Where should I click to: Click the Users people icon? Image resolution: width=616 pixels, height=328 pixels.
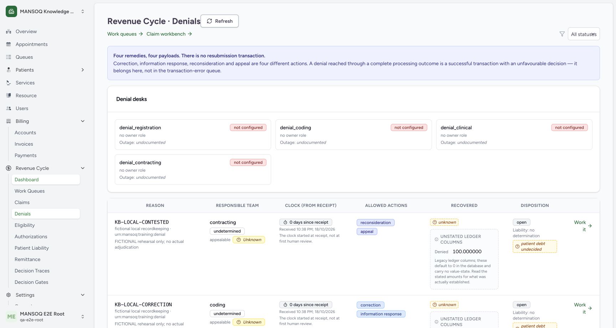point(9,108)
